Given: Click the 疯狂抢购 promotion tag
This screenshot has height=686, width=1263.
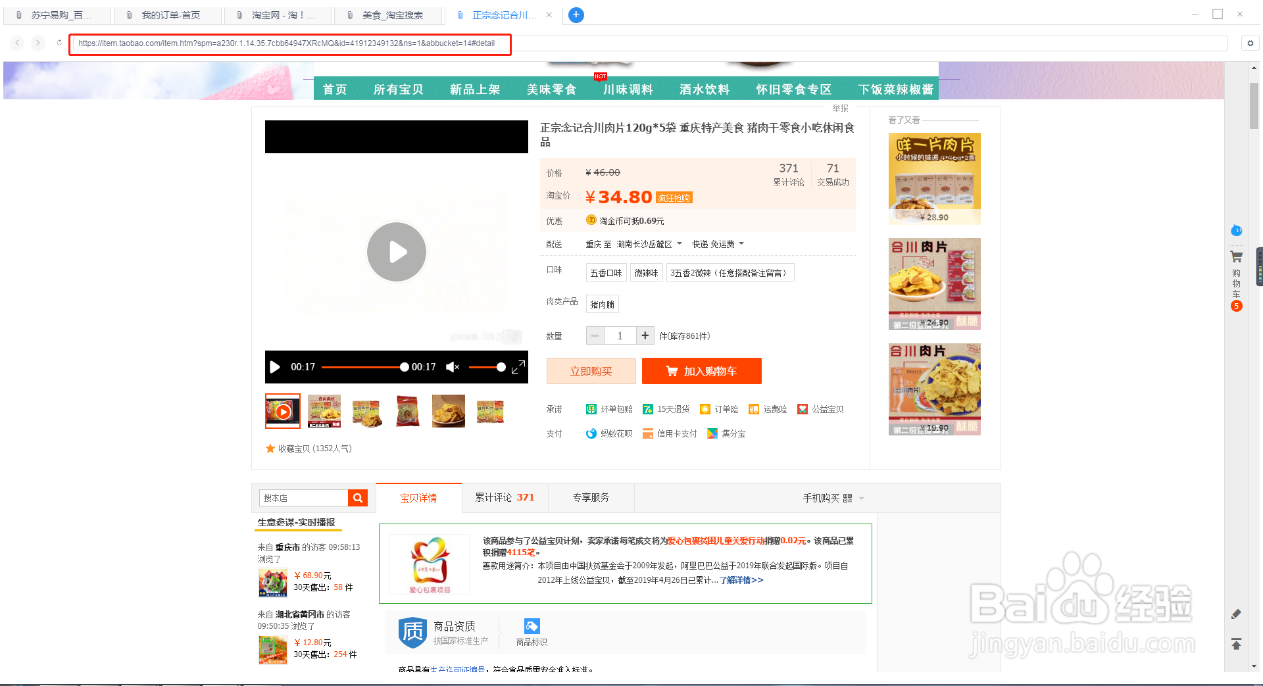Looking at the screenshot, I should (x=674, y=198).
